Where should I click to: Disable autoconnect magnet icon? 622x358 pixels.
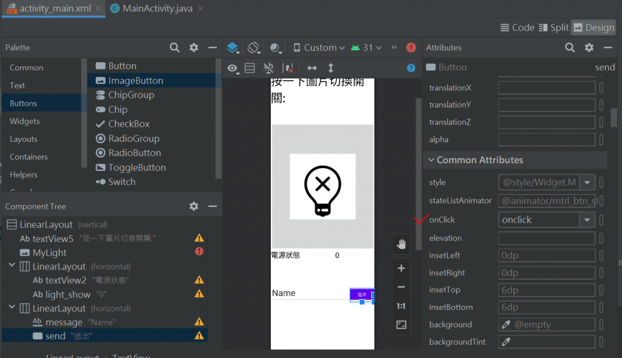pos(268,68)
